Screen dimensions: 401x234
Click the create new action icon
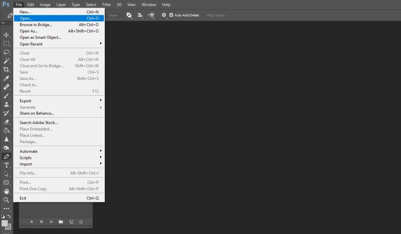tap(71, 222)
